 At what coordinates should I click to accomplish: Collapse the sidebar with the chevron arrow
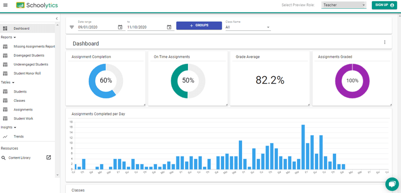57,19
